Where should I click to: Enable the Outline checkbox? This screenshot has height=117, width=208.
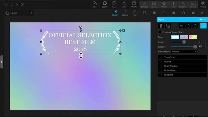pos(160,62)
